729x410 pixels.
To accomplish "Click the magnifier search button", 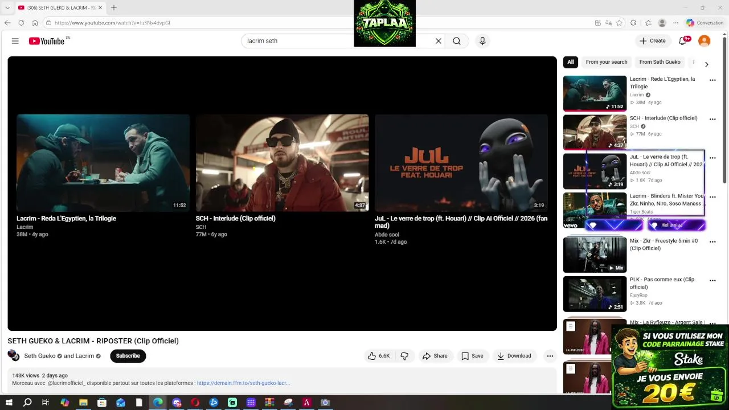I will (457, 41).
